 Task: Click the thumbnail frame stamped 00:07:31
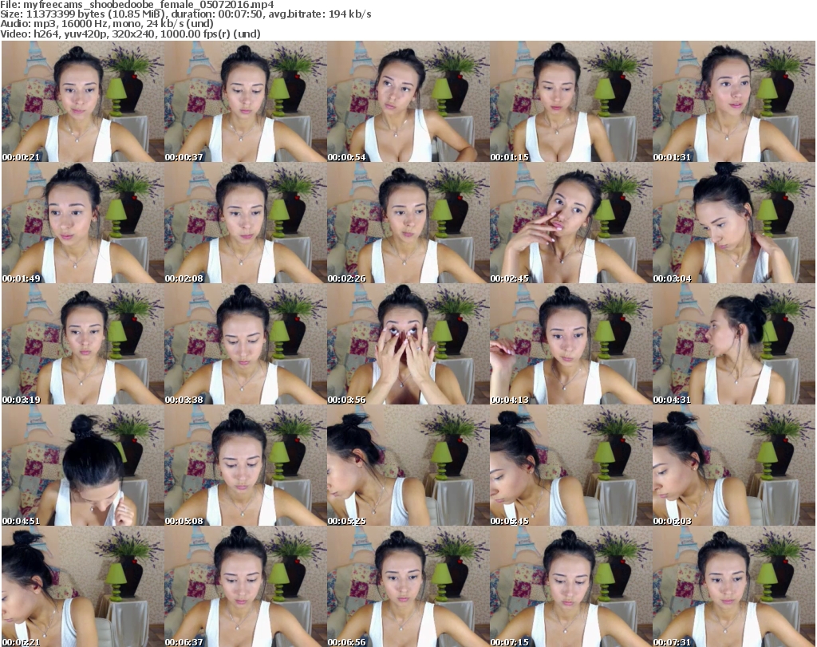click(734, 586)
